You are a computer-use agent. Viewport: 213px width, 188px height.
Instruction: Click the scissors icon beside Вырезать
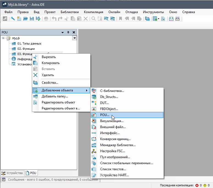point(35,57)
